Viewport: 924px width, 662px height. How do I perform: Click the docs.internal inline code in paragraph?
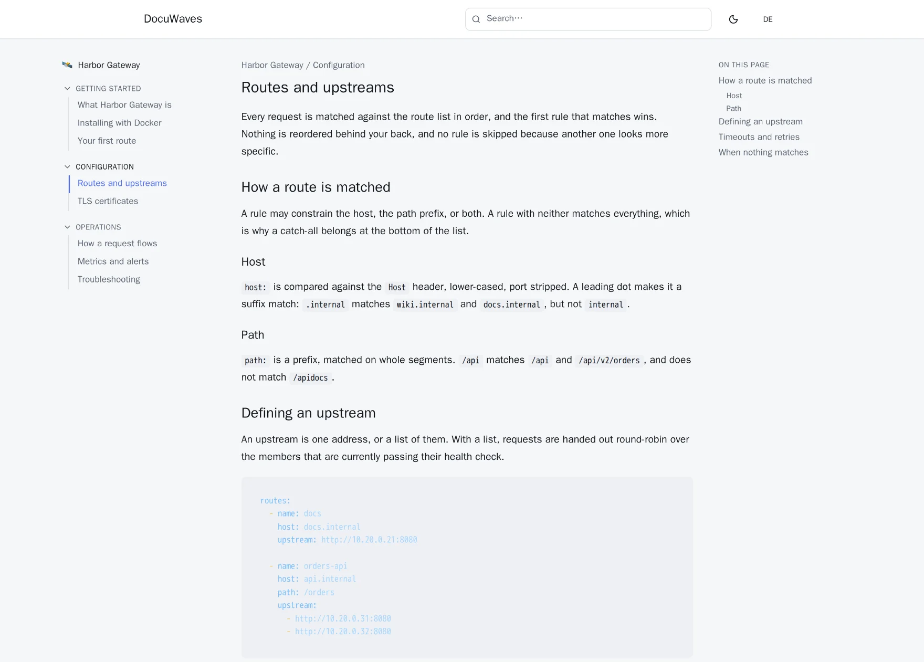[x=511, y=304]
